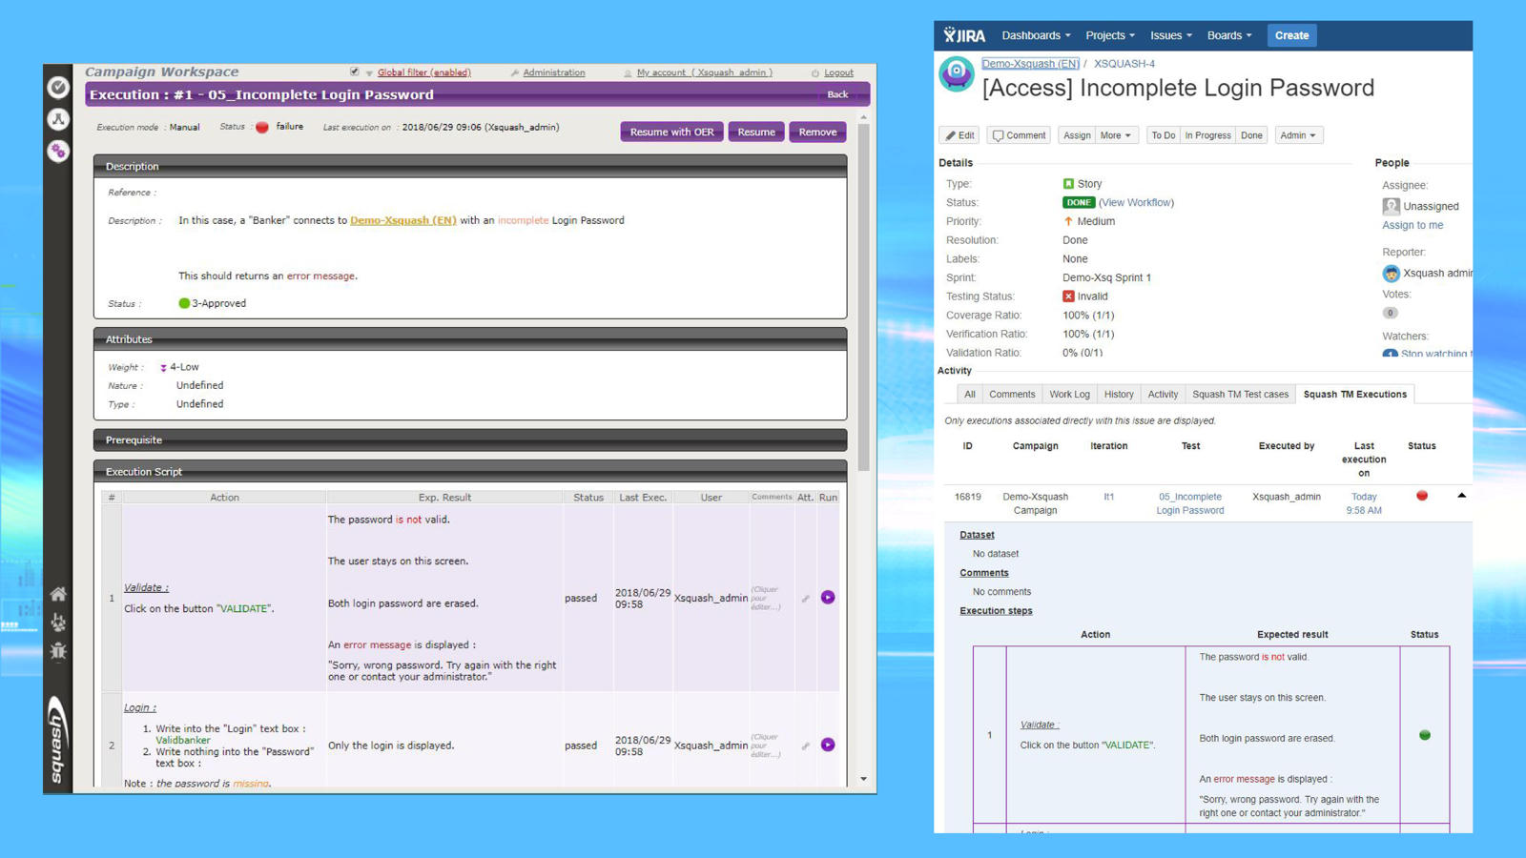Viewport: 1526px width, 858px height.
Task: Click the red Invalid testing status icon
Action: point(1068,296)
